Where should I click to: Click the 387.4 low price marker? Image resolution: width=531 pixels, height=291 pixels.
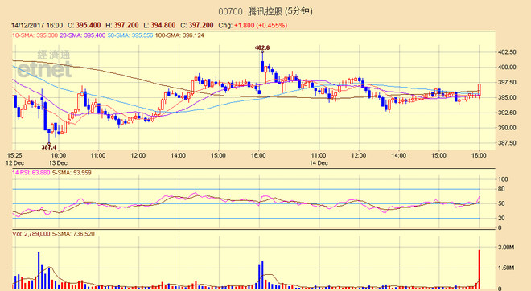pos(49,147)
